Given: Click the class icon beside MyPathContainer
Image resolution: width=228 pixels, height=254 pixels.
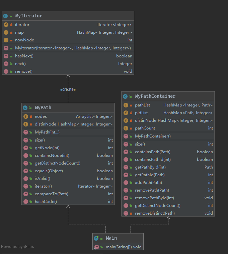Looking at the screenshot, I should point(125,96).
